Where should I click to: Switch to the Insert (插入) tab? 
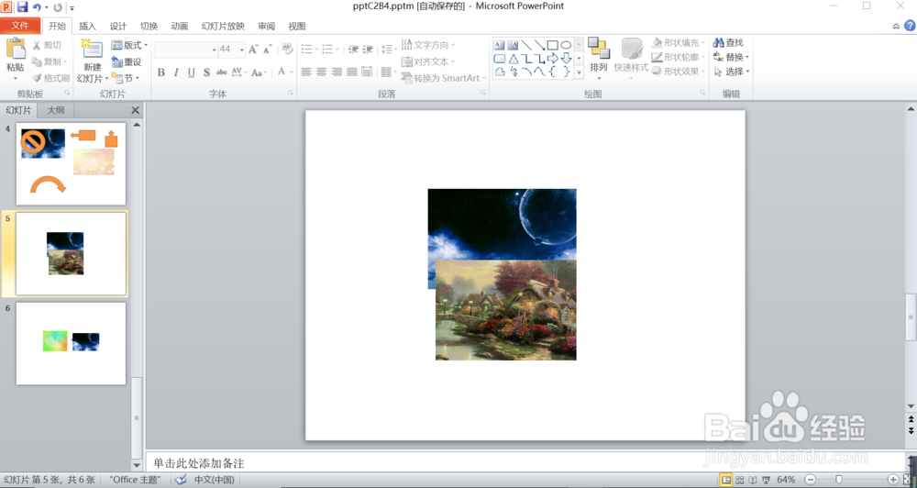click(x=87, y=27)
